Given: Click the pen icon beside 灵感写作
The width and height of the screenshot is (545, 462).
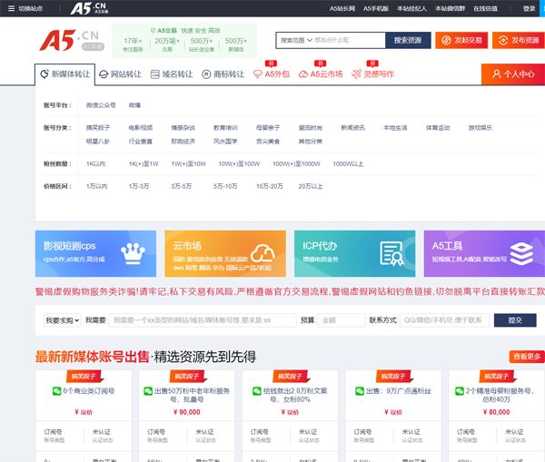Looking at the screenshot, I should 356,74.
